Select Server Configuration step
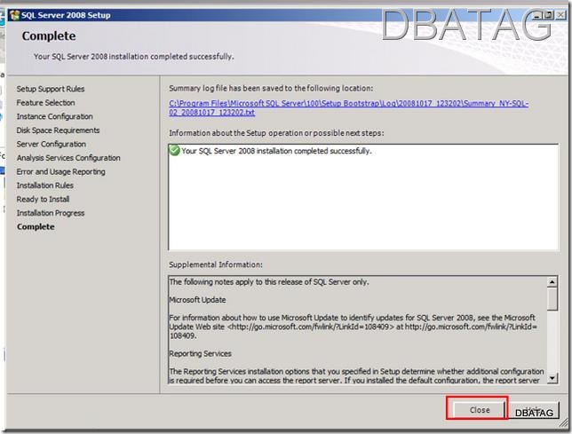 pos(52,144)
